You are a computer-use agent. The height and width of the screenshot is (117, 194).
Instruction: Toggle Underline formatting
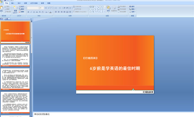point(34,12)
